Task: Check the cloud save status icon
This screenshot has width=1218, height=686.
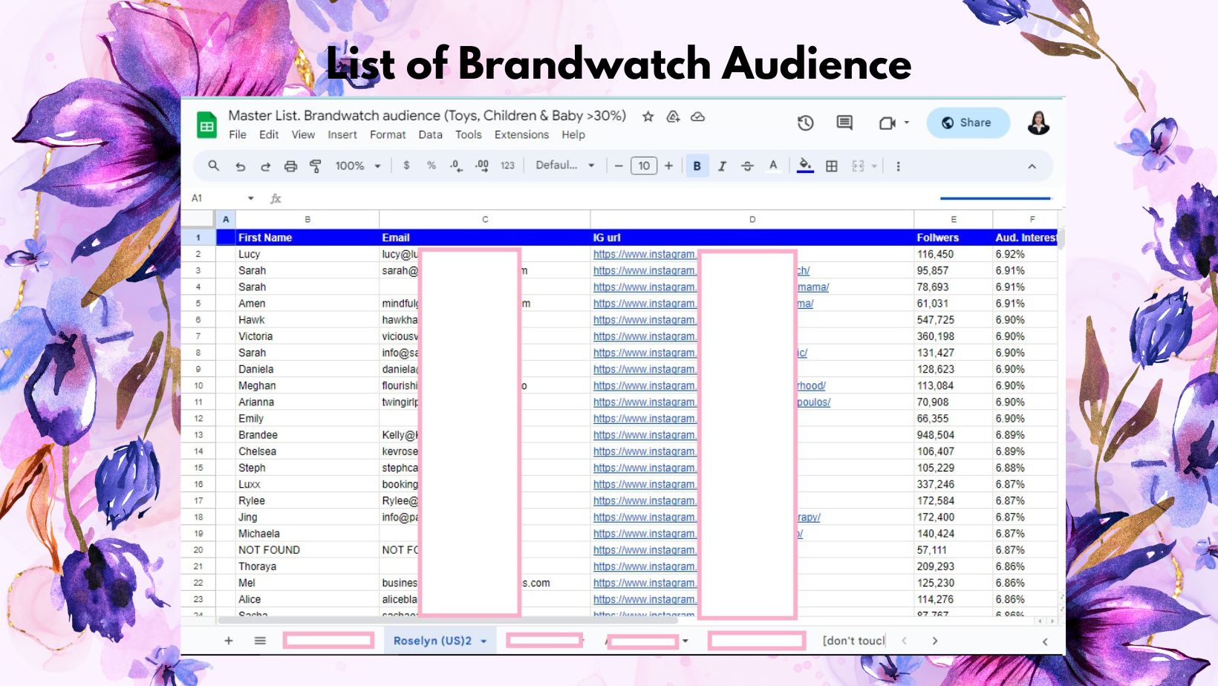Action: coord(698,117)
